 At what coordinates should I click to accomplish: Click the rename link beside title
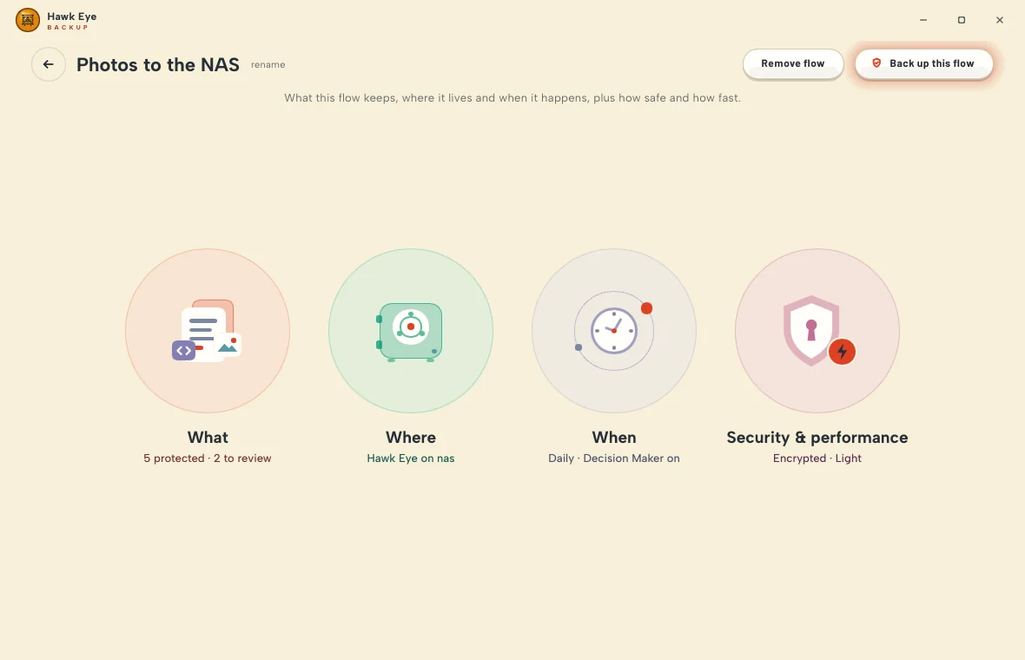click(x=268, y=64)
